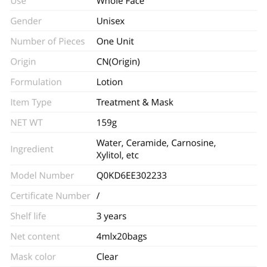Select the Lotion formulation value
This screenshot has height=267, width=267.
110,82
